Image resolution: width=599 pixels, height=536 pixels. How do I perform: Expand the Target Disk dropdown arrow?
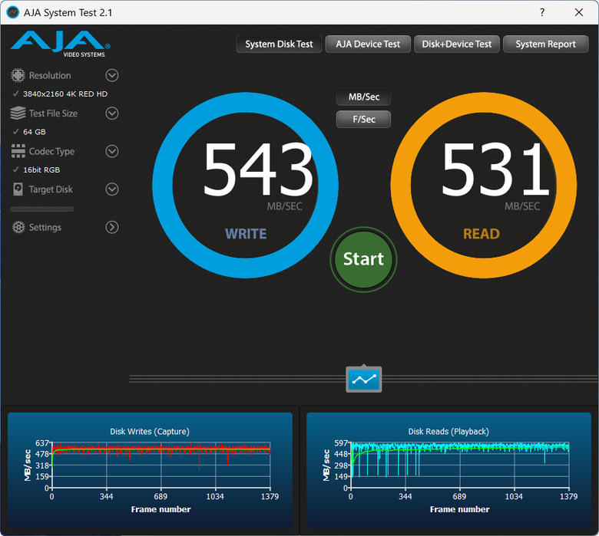tap(112, 189)
